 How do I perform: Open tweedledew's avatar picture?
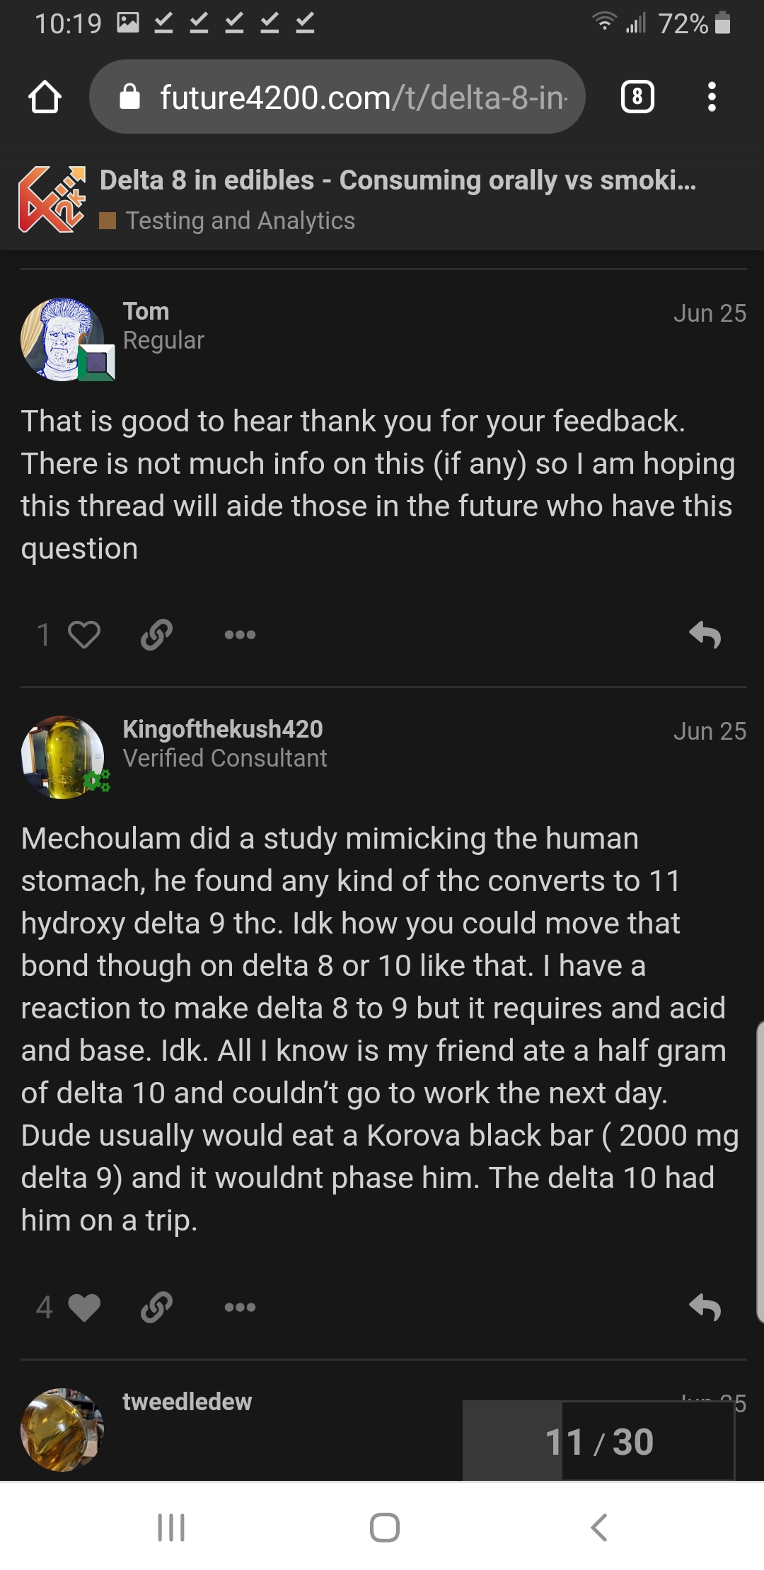62,1429
